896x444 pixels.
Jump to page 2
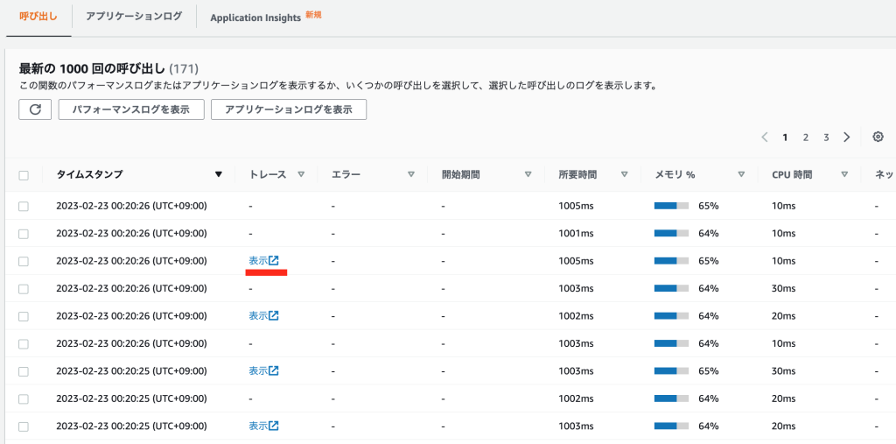pyautogui.click(x=806, y=137)
